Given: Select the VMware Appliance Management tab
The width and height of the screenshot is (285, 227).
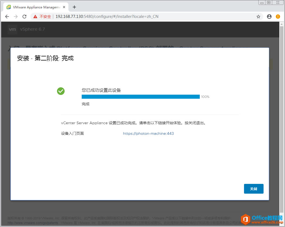Looking at the screenshot, I should point(36,7).
